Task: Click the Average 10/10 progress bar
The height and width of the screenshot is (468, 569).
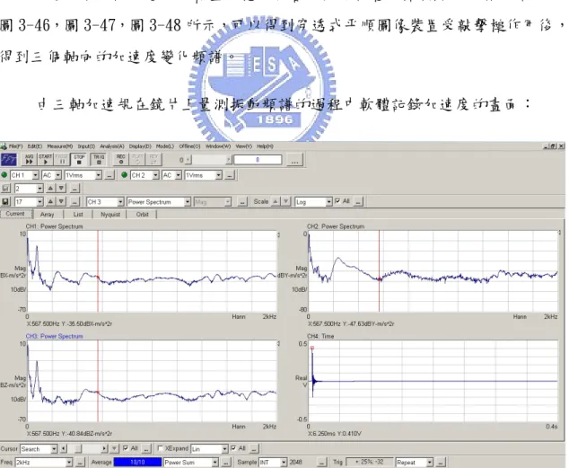Action: 137,463
